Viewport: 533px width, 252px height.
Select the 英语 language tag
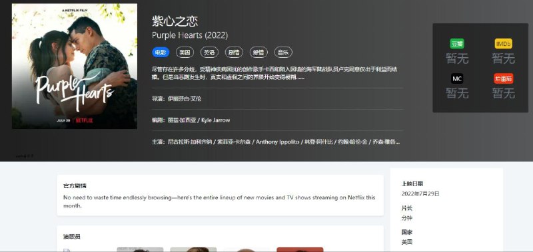(x=209, y=53)
